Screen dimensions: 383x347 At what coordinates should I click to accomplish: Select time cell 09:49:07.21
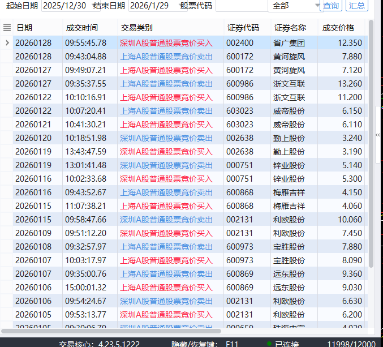pos(90,70)
